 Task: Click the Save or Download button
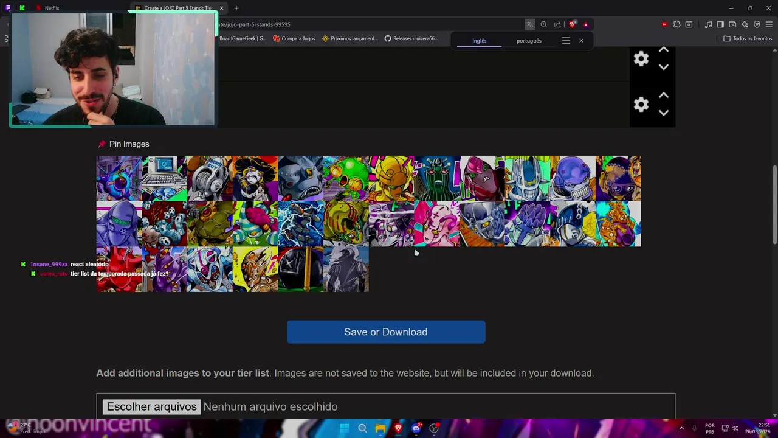[386, 332]
